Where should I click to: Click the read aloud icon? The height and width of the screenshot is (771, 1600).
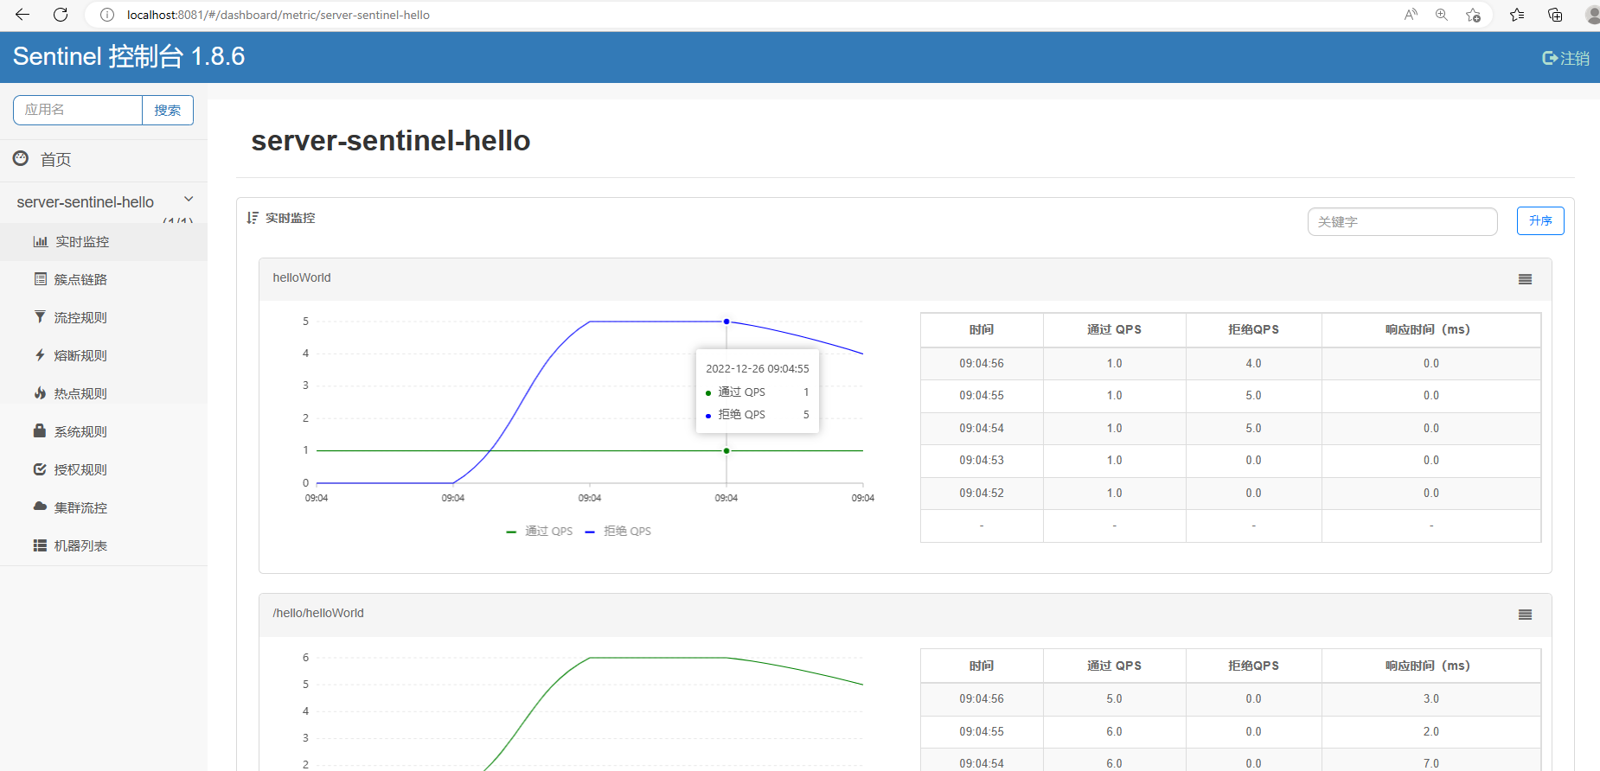coord(1411,15)
